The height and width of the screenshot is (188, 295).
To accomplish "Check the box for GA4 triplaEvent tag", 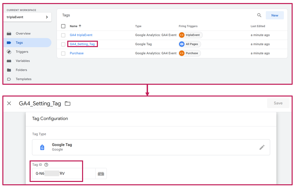I will pos(63,35).
